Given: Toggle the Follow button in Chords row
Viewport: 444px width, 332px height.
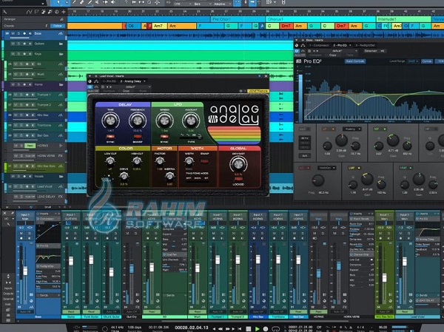Looking at the screenshot, I should coord(58,25).
